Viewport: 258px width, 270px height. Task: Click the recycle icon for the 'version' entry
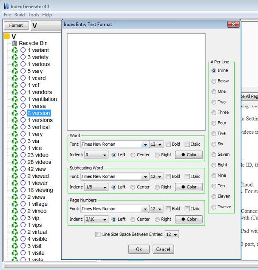click(x=15, y=113)
